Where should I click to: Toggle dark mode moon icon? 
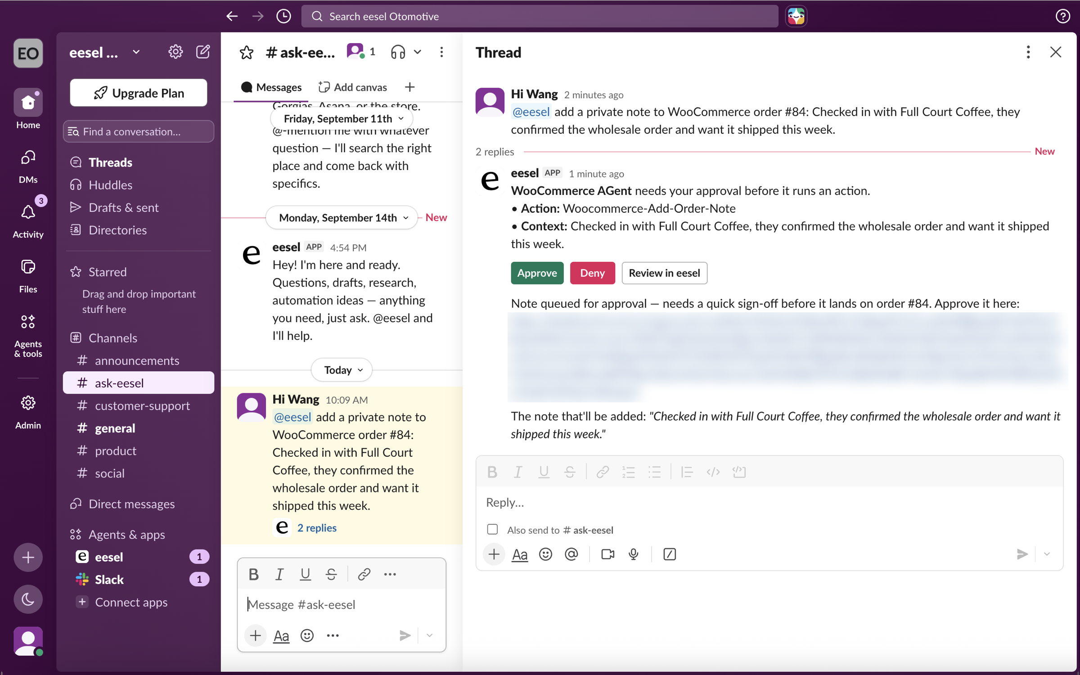coord(28,599)
